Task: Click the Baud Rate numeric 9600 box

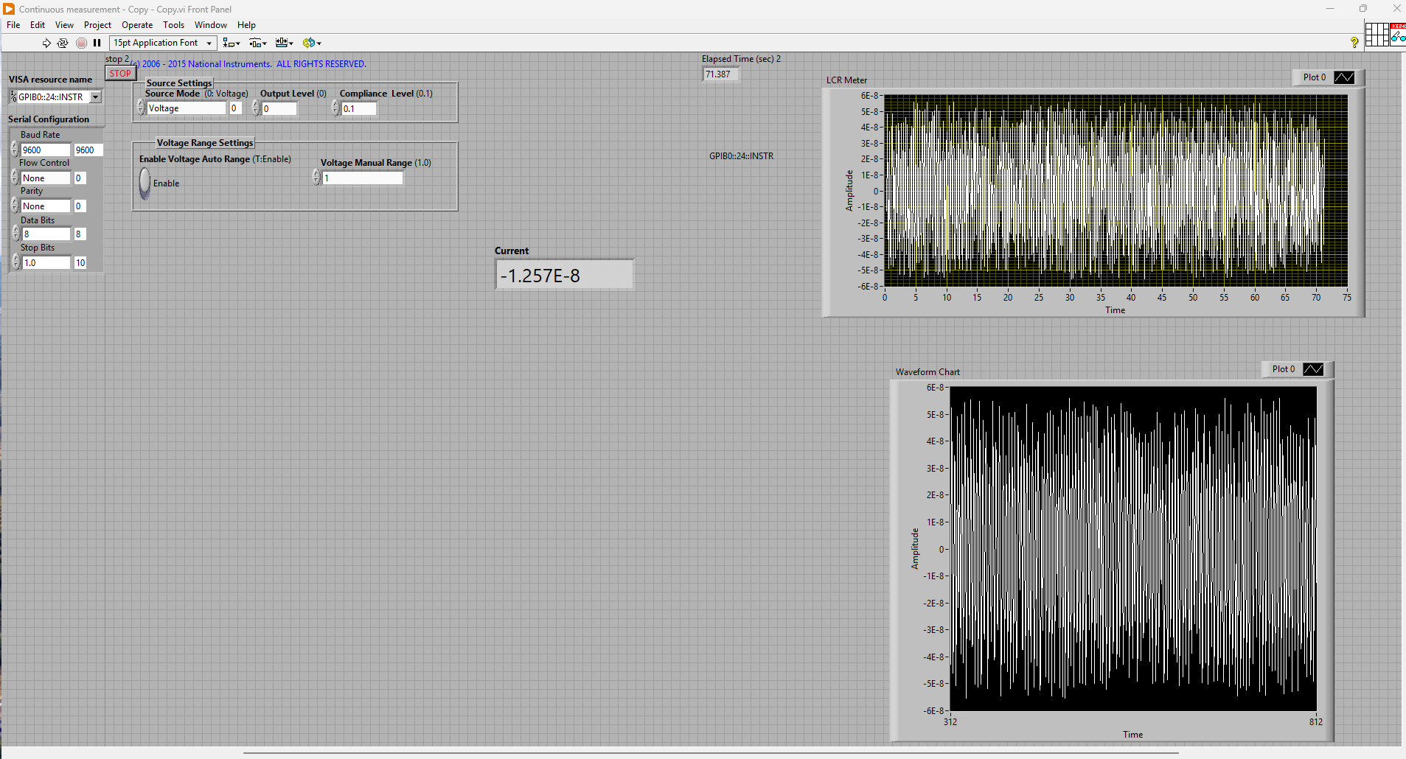Action: pyautogui.click(x=88, y=150)
